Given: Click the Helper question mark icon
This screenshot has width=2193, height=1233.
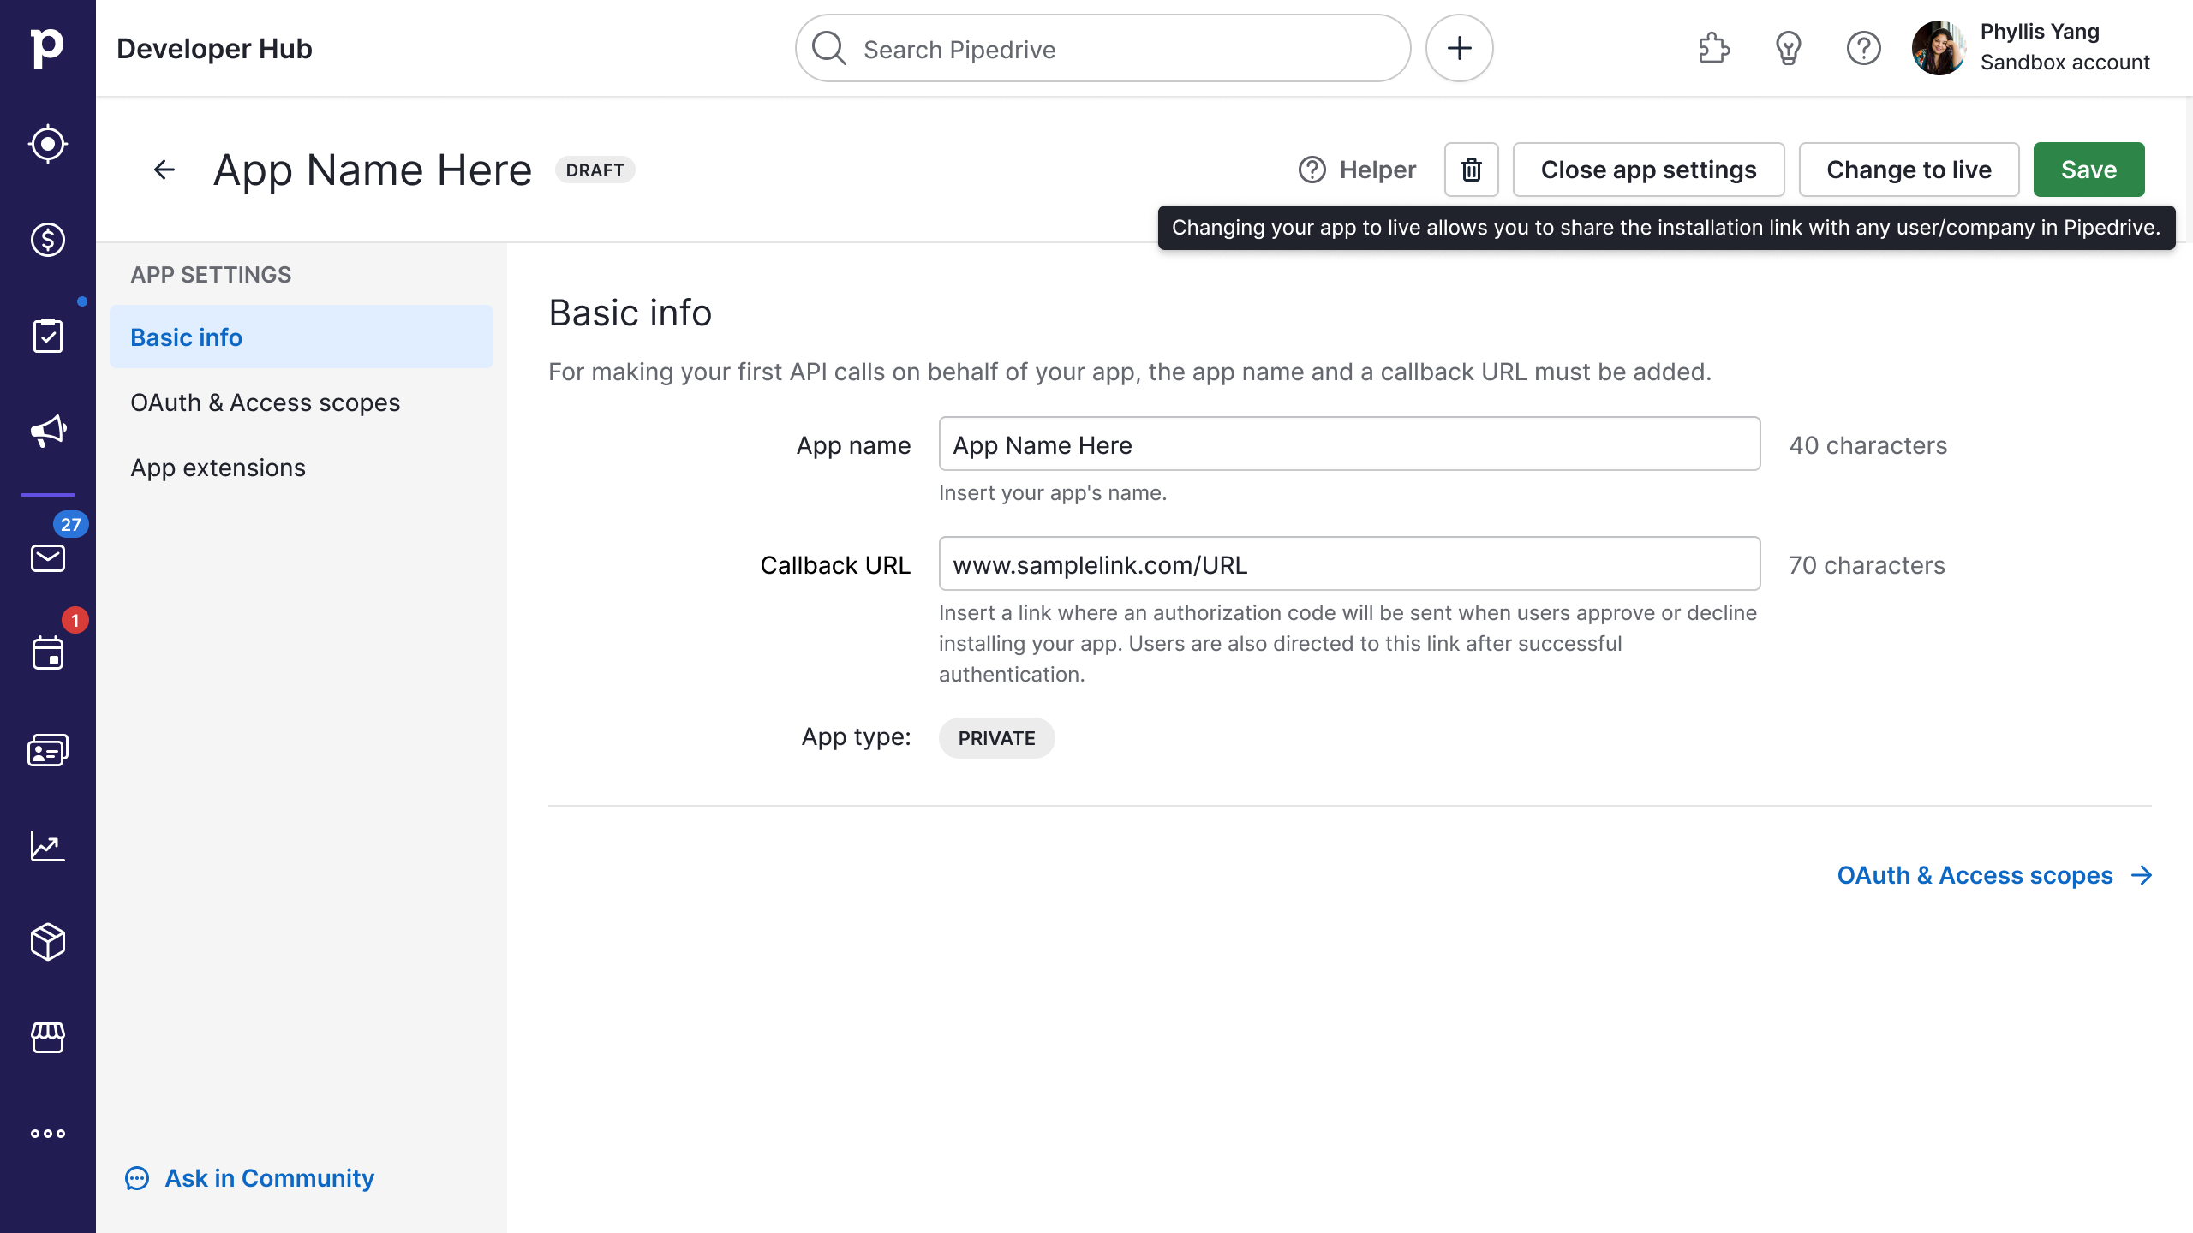Looking at the screenshot, I should [1311, 169].
